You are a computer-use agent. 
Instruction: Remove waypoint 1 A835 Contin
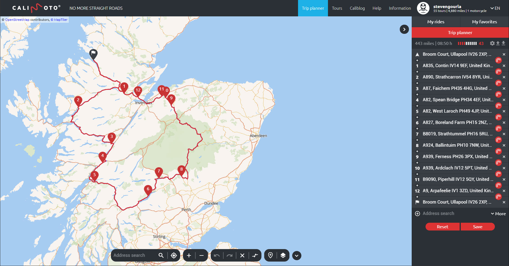coord(504,66)
